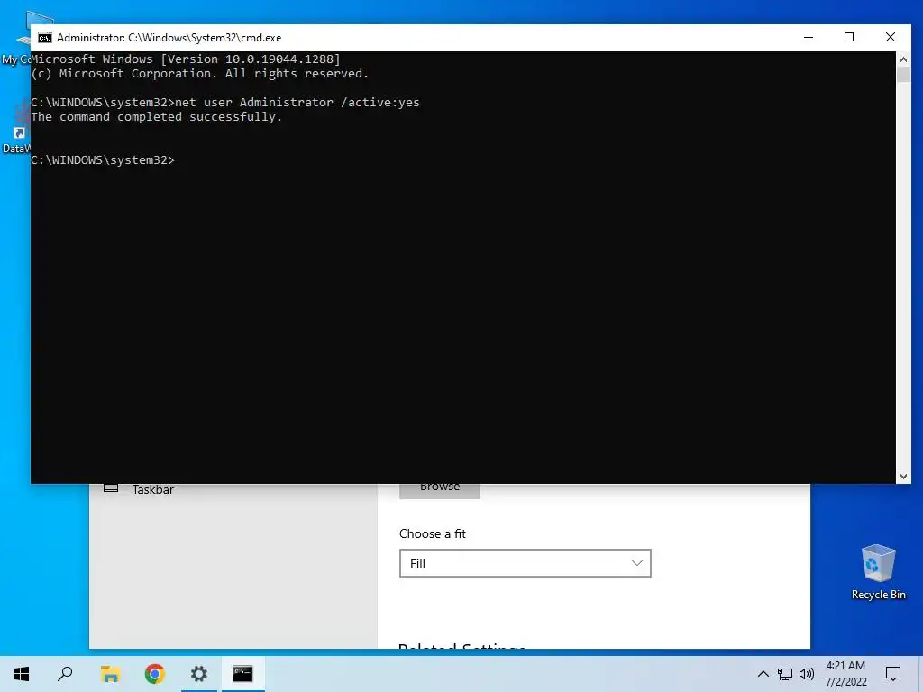This screenshot has width=923, height=692.
Task: Open the Choose a fit dropdown
Action: (525, 563)
